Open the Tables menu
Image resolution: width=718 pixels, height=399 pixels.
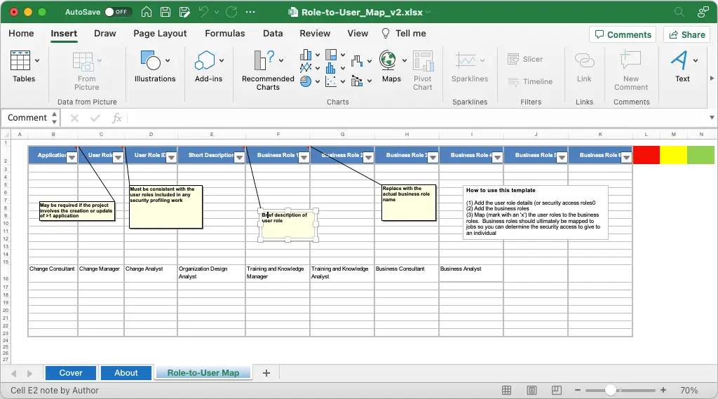[24, 67]
